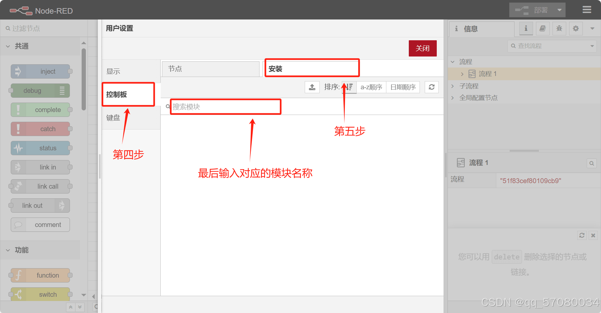Expand the 子流程 tree section

(452, 86)
